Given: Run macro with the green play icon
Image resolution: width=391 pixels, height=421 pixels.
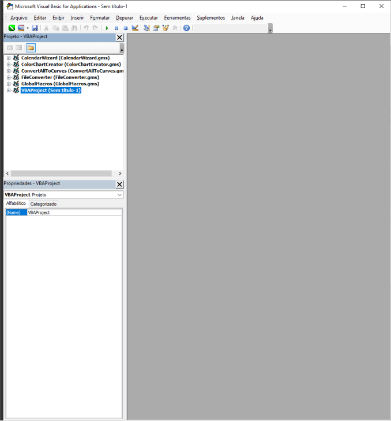Looking at the screenshot, I should coord(107,28).
